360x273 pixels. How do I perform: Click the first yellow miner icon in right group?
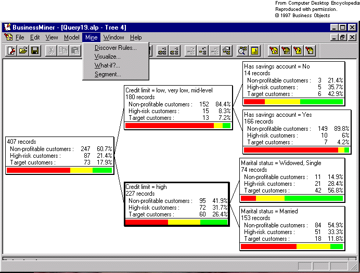(274, 50)
